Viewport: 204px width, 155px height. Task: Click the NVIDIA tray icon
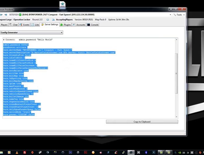pos(180,153)
